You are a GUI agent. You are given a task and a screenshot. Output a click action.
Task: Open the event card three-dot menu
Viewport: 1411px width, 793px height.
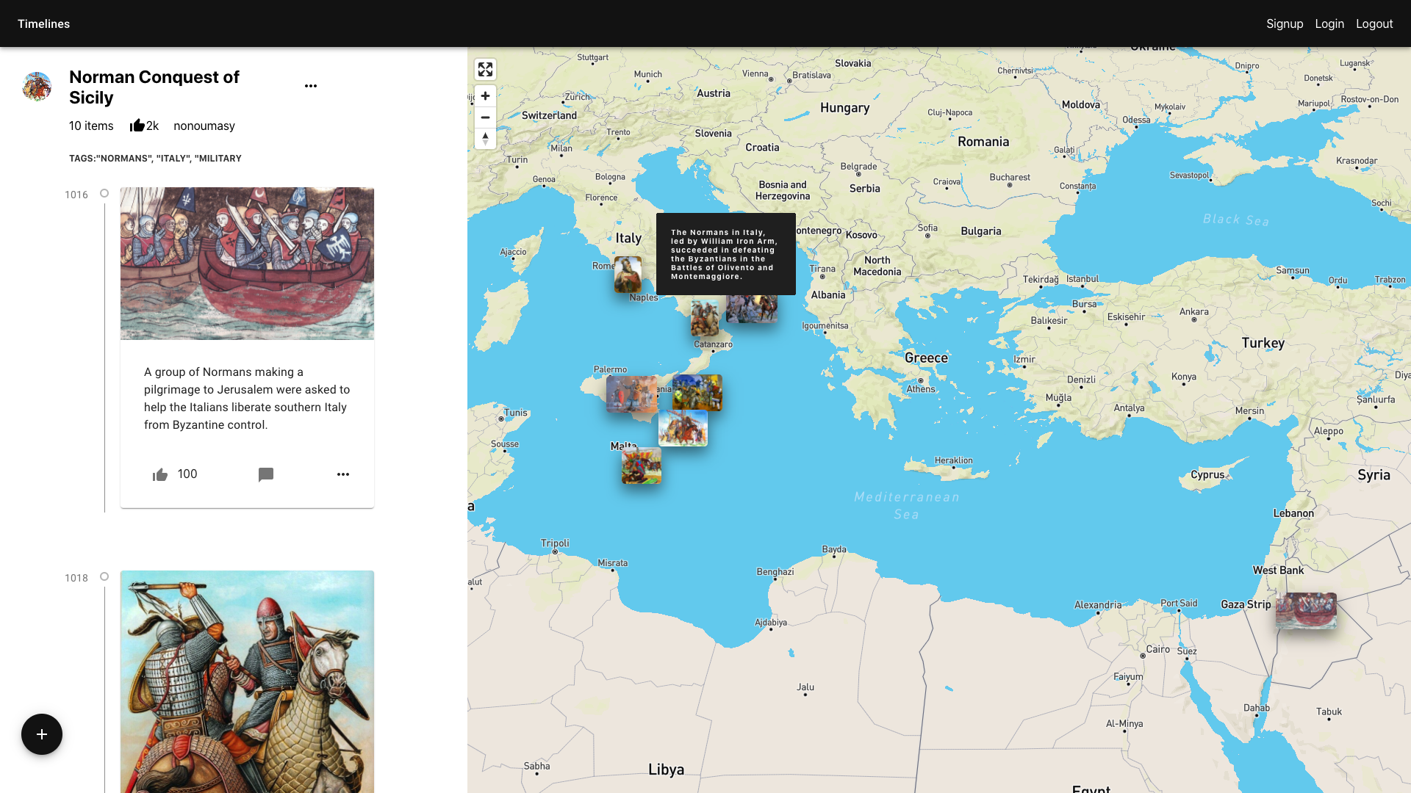tap(342, 474)
